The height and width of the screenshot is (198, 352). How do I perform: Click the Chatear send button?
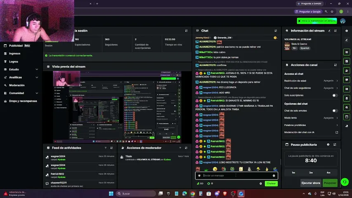(x=271, y=184)
